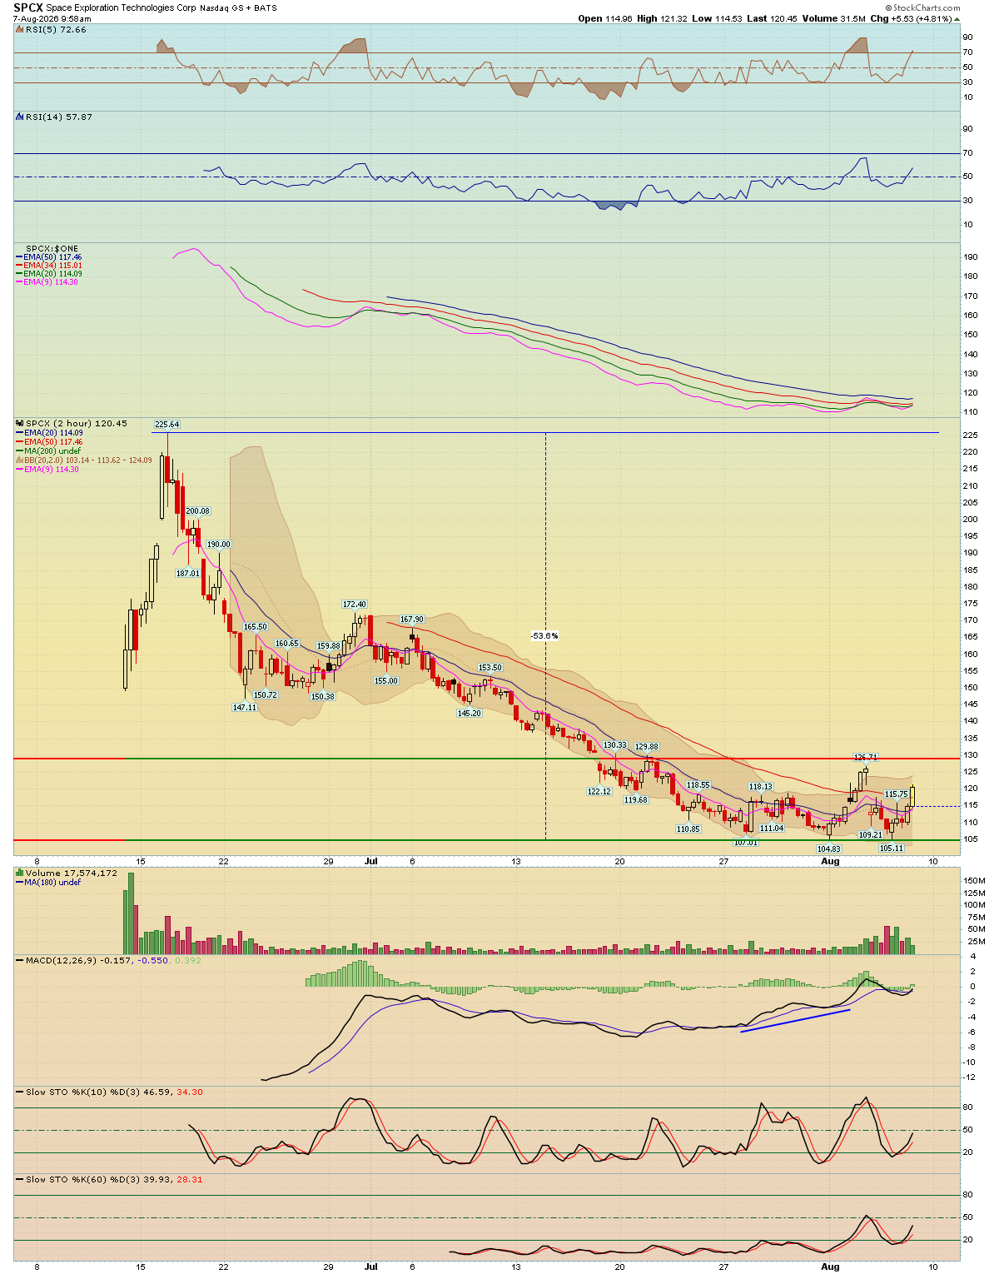This screenshot has width=999, height=1274.
Task: Click the RSI(5) area chart legend icon
Action: 20,29
